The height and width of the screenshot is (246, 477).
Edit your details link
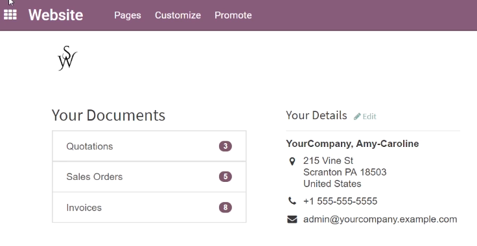(x=365, y=117)
